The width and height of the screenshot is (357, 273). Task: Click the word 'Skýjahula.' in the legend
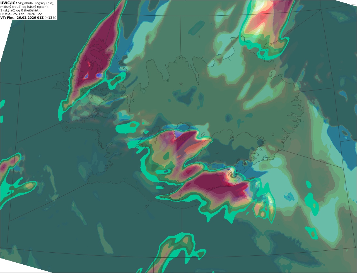pyautogui.click(x=26, y=3)
